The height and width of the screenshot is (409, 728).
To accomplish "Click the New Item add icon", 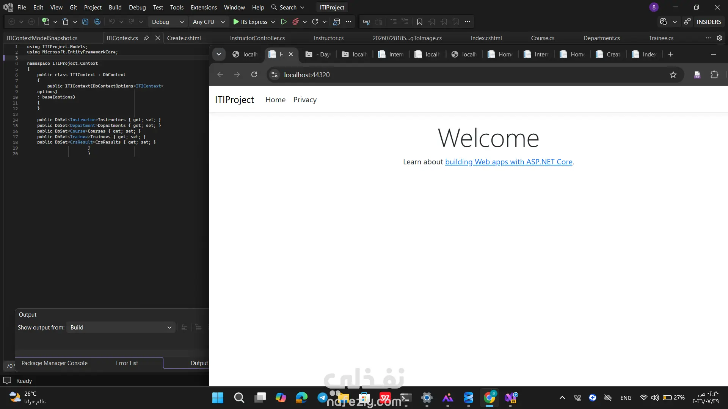I will (45, 22).
